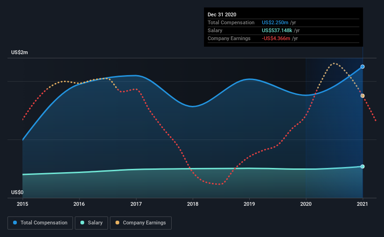The width and height of the screenshot is (384, 237).
Task: Select the 2020 x-axis label
Action: click(x=306, y=204)
